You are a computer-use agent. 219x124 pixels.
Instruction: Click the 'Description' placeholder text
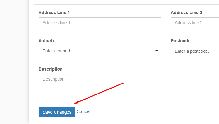pos(53,79)
